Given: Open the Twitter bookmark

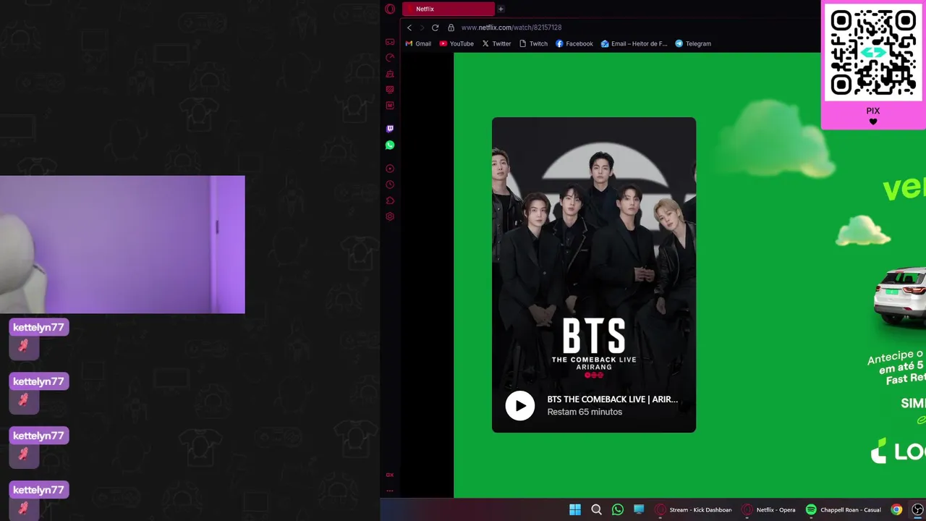Looking at the screenshot, I should tap(496, 43).
